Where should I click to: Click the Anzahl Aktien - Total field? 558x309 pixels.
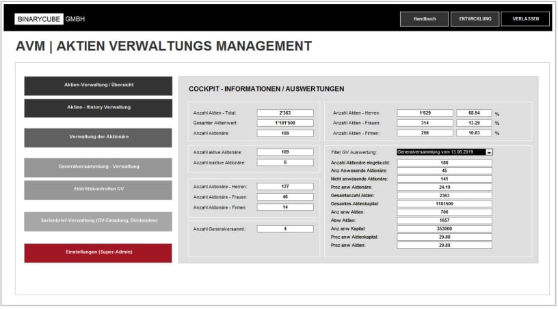(284, 113)
